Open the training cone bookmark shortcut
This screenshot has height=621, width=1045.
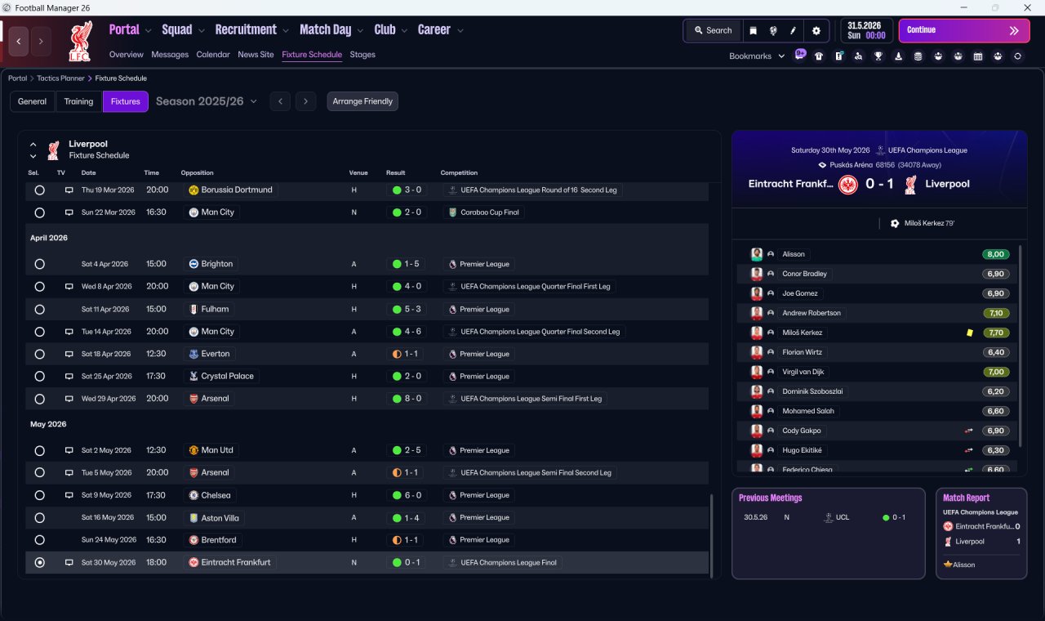[x=898, y=56]
